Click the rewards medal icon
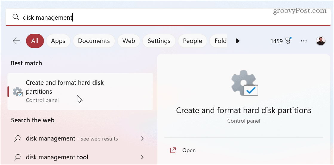334x165 pixels. point(288,41)
